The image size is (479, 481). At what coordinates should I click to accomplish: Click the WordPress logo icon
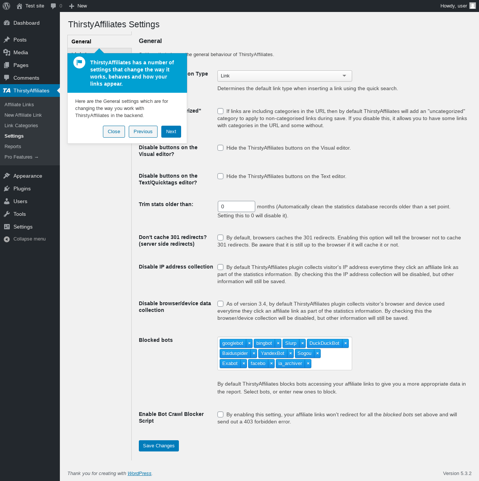click(x=6, y=6)
